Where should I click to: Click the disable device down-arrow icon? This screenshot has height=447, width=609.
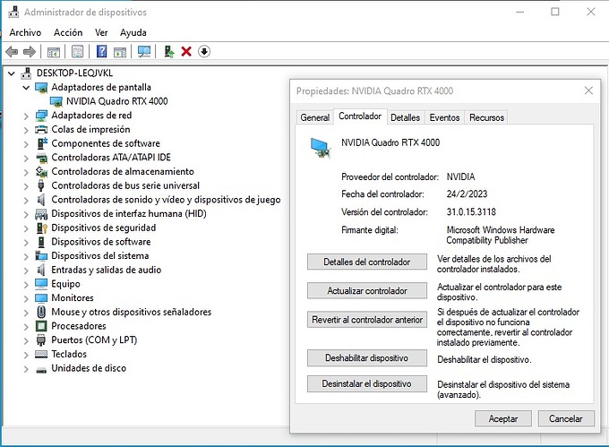tap(204, 51)
